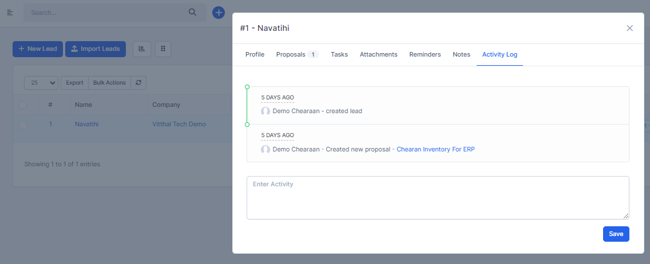This screenshot has width=650, height=264.
Task: Open the Export options
Action: point(74,83)
